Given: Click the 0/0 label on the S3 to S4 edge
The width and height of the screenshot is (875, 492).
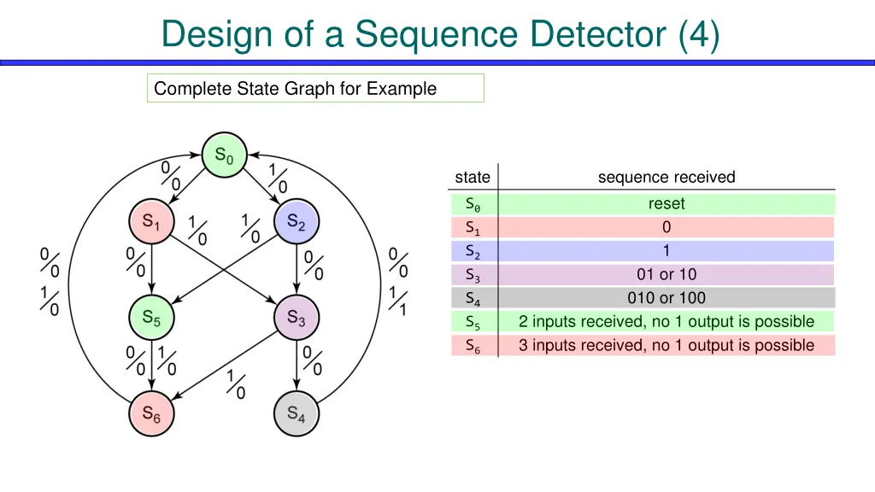Looking at the screenshot, I should [313, 361].
